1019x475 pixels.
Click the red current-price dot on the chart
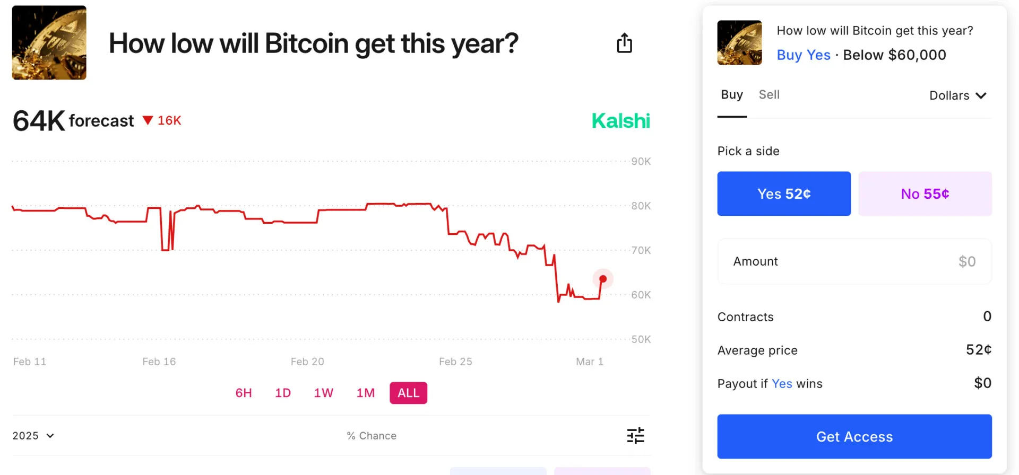point(603,278)
